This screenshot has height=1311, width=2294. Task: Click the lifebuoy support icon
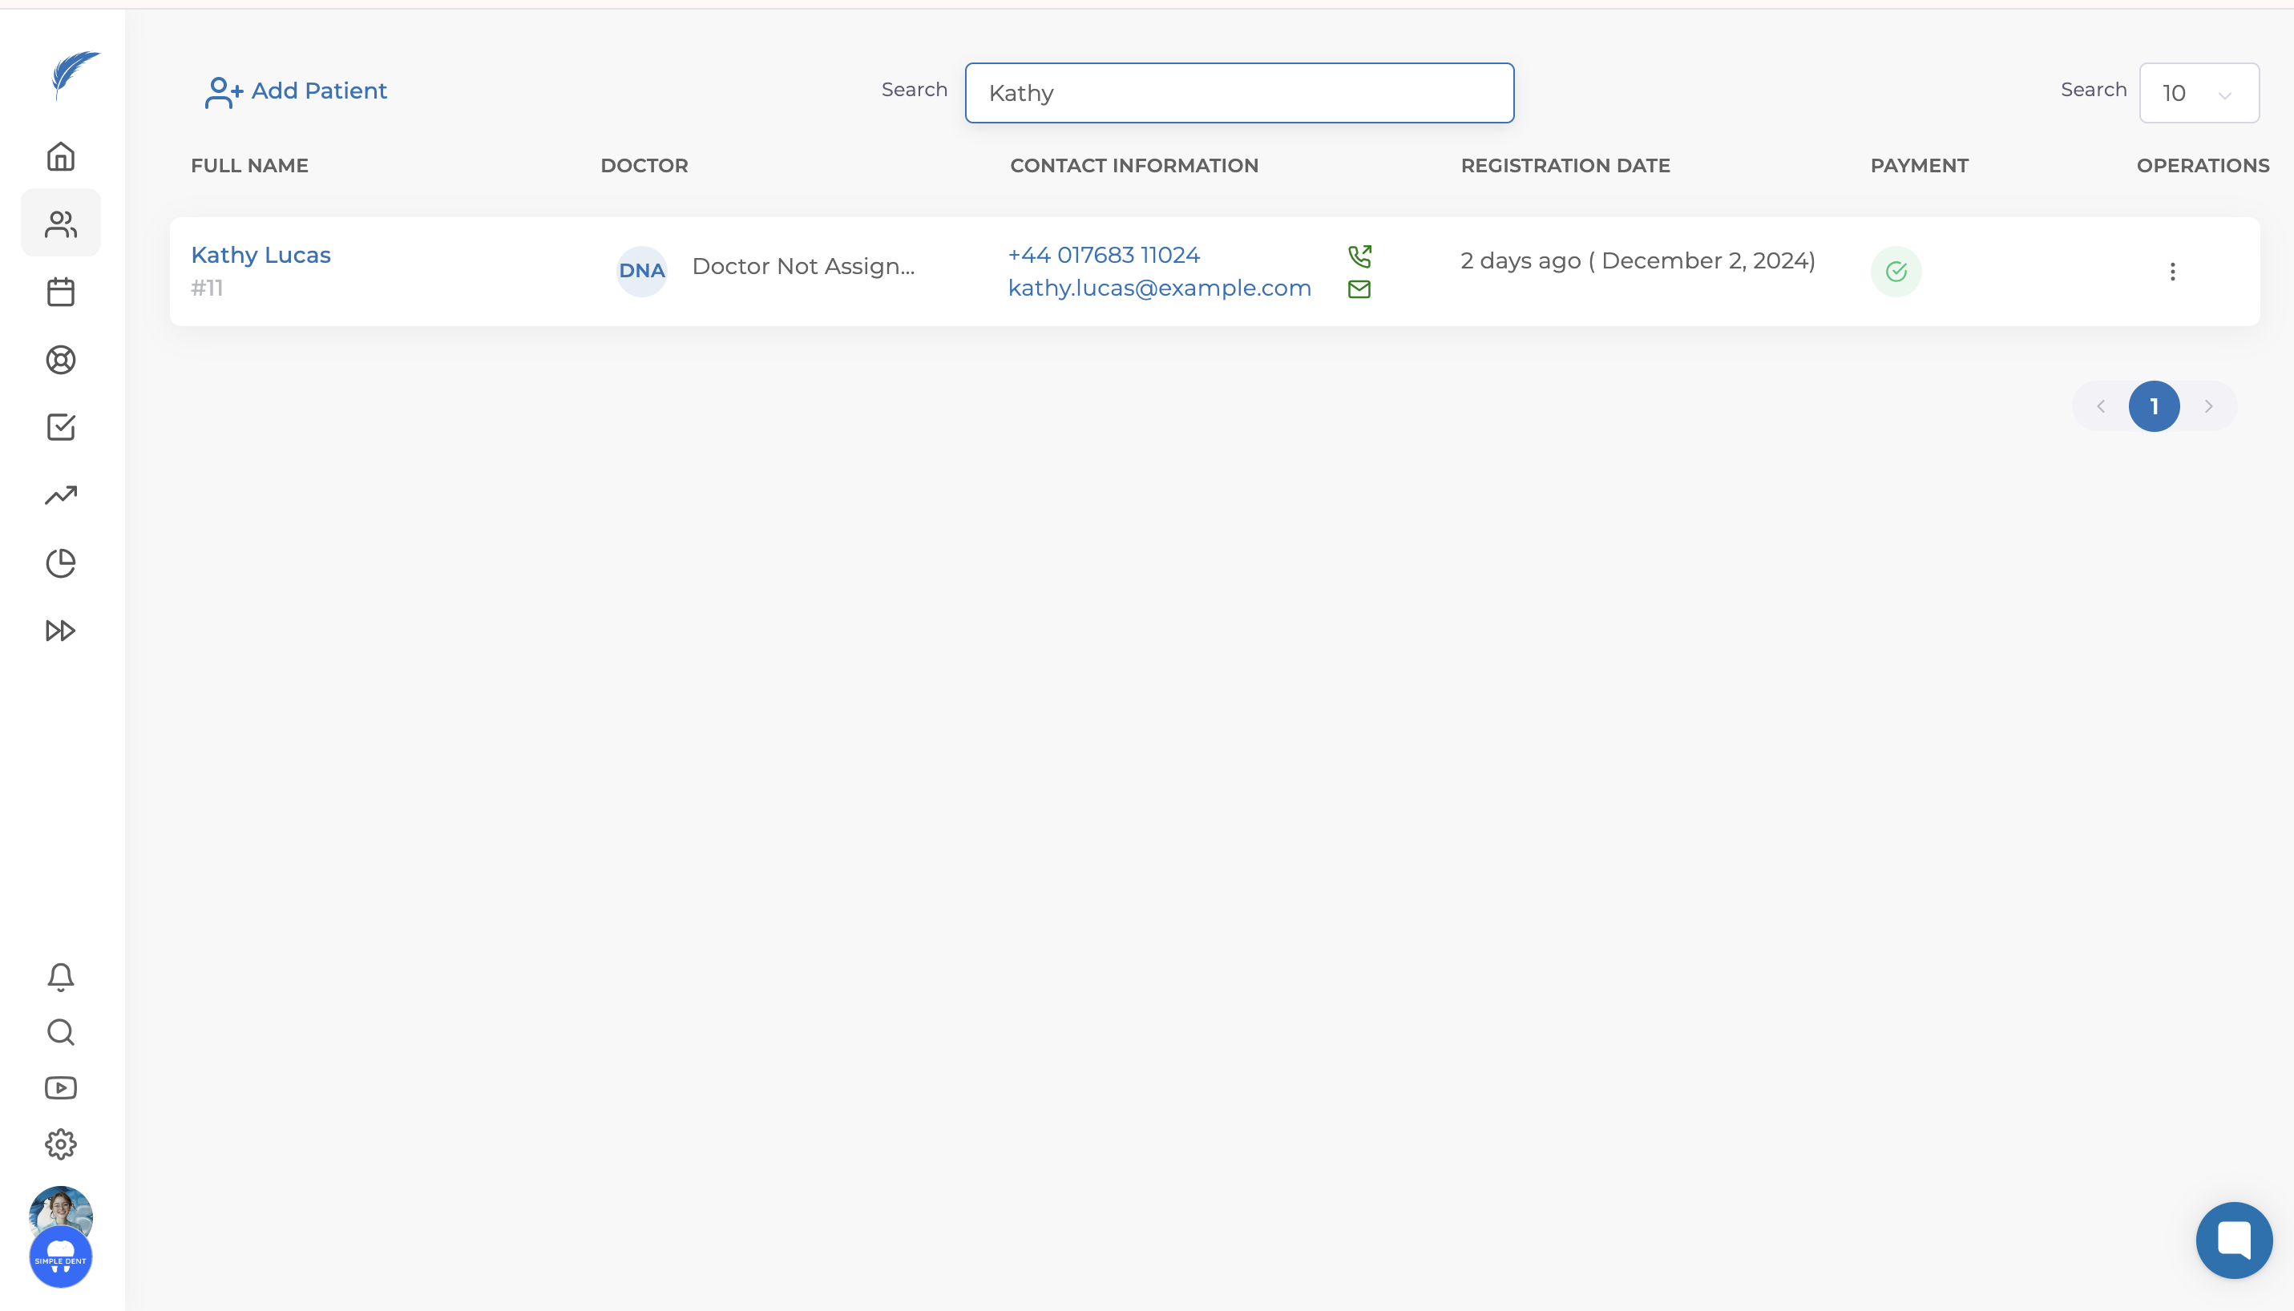point(60,360)
